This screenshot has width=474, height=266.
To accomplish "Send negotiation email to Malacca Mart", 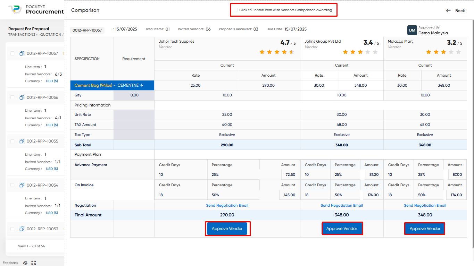I will coord(425,205).
